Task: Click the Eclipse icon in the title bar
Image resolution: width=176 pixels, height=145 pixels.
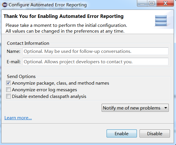Action: click(x=5, y=5)
